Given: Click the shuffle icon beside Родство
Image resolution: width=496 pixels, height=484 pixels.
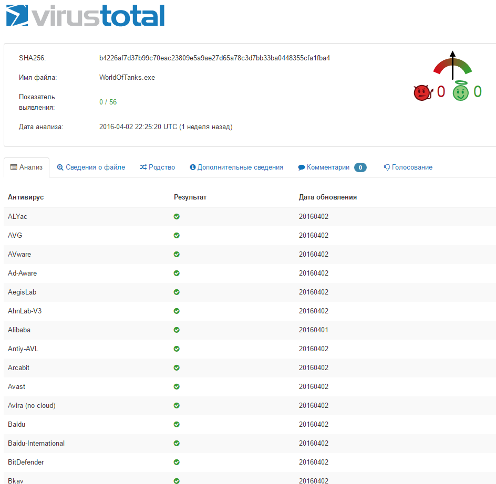Looking at the screenshot, I should (143, 167).
